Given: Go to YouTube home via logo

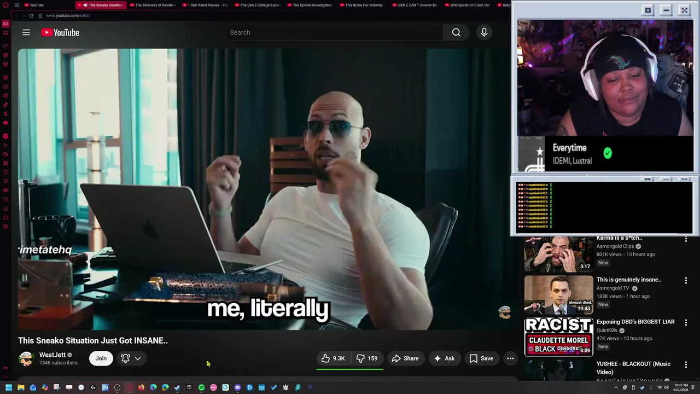Looking at the screenshot, I should click(60, 33).
